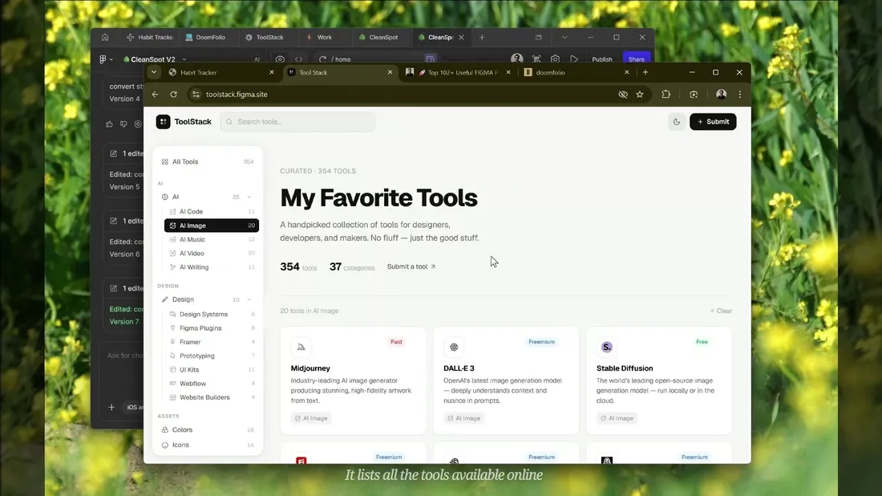Image resolution: width=882 pixels, height=496 pixels.
Task: Open the Website Builders category
Action: pos(212,397)
